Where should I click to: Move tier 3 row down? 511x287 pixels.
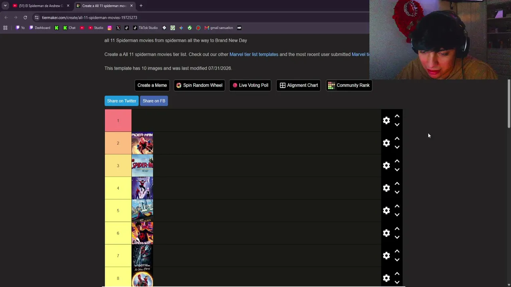pyautogui.click(x=397, y=170)
